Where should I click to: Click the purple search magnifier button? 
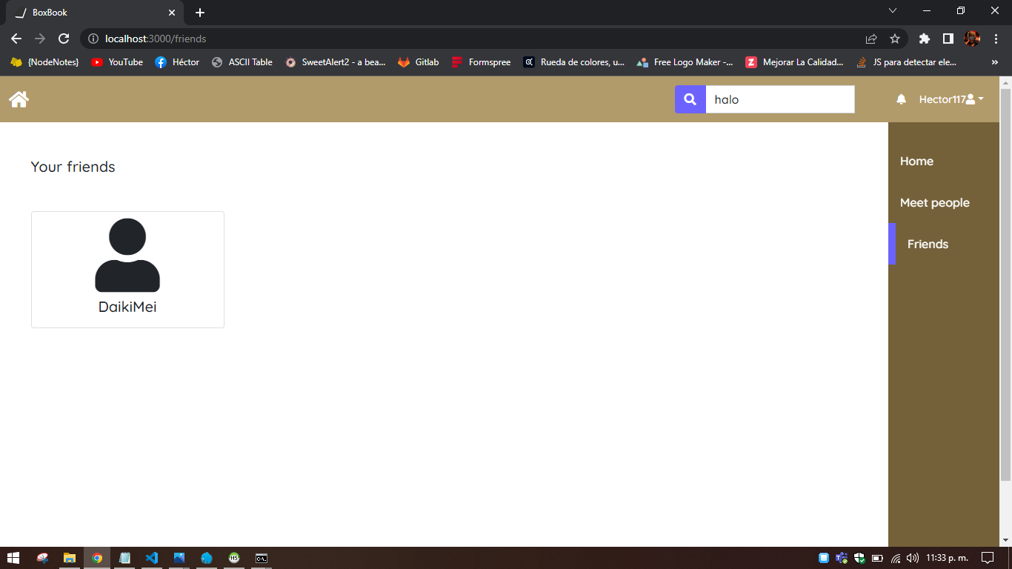(x=690, y=99)
